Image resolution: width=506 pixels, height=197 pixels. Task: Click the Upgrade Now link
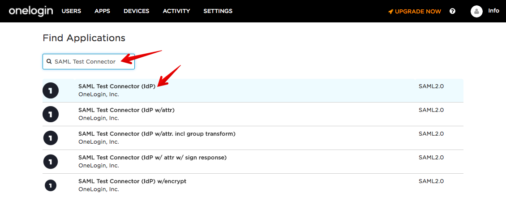coord(415,11)
